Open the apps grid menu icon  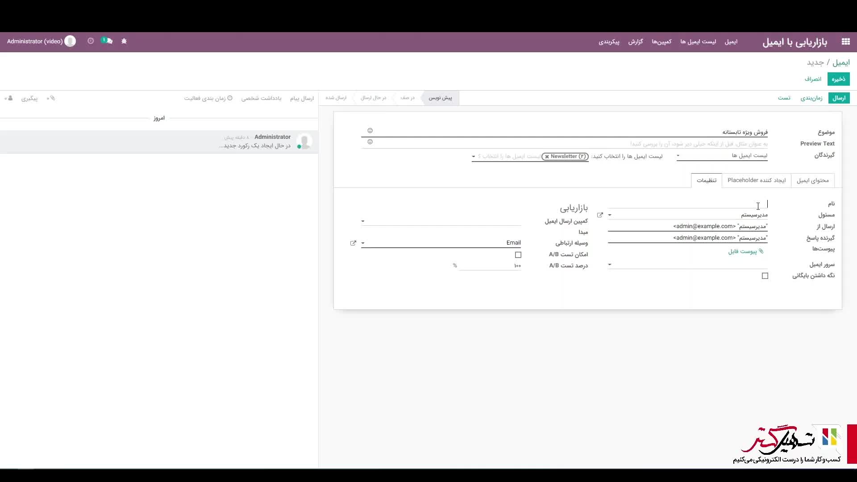(845, 42)
